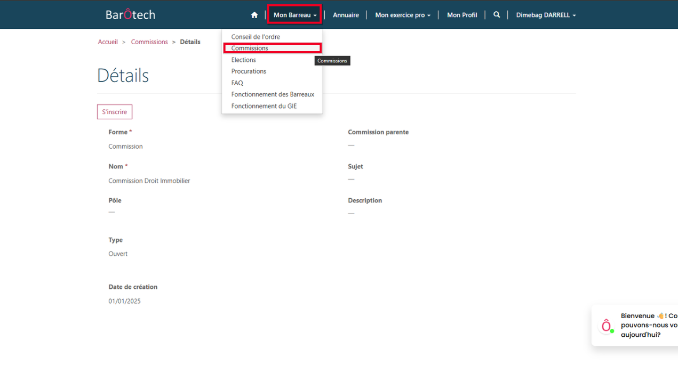
Task: Go to Annuaire in navbar
Action: 346,15
